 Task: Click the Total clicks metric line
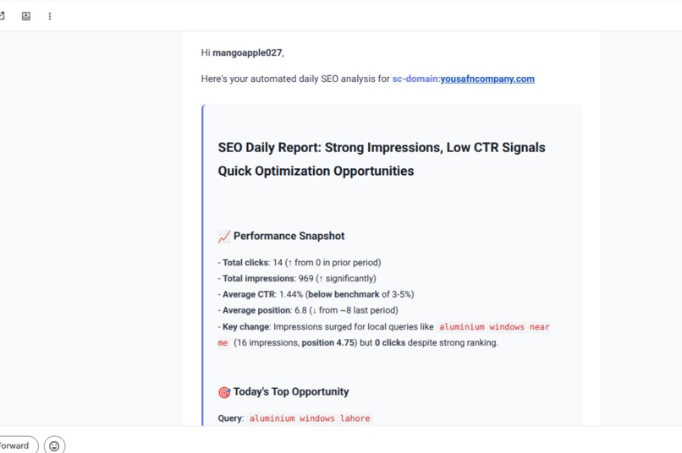click(300, 262)
